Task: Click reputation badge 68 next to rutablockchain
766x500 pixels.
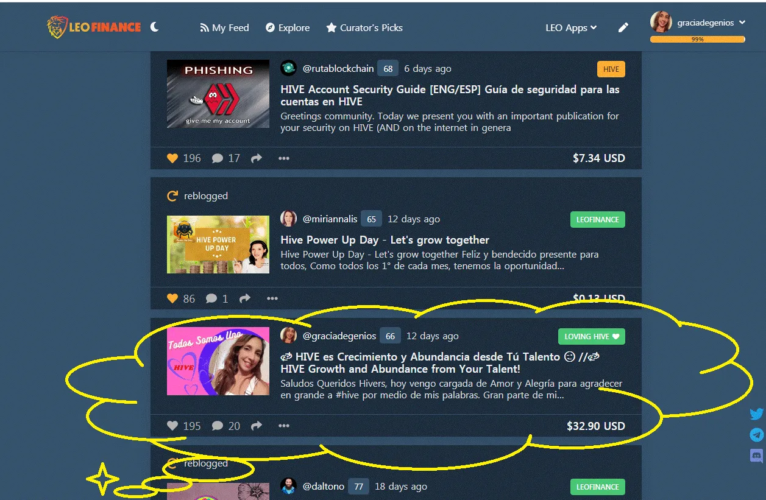Action: coord(388,69)
